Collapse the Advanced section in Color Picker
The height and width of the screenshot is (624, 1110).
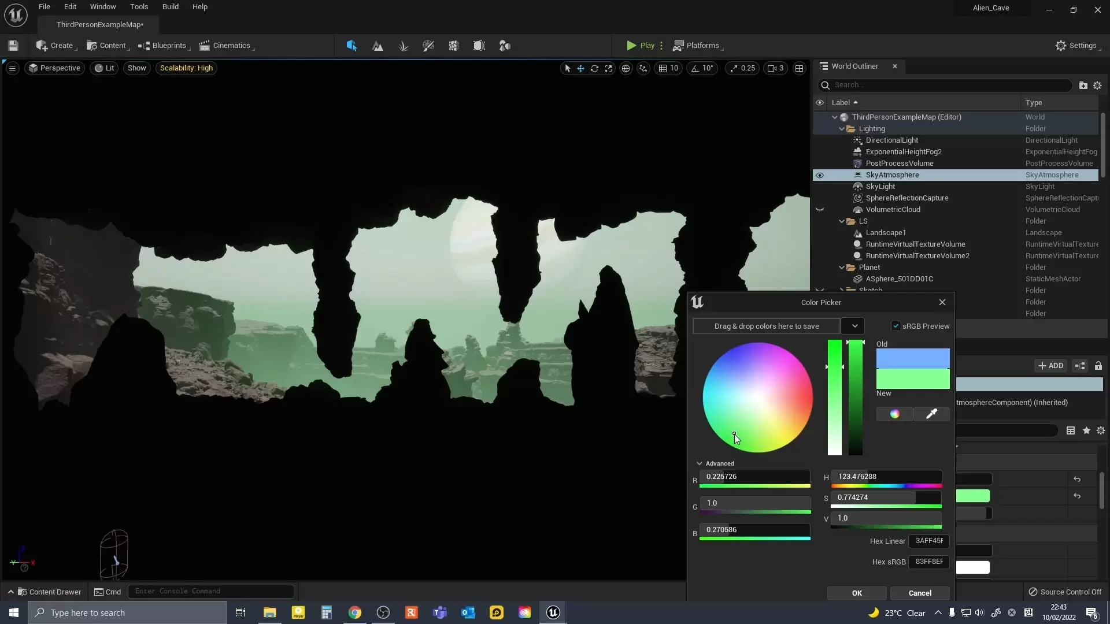[x=700, y=463]
